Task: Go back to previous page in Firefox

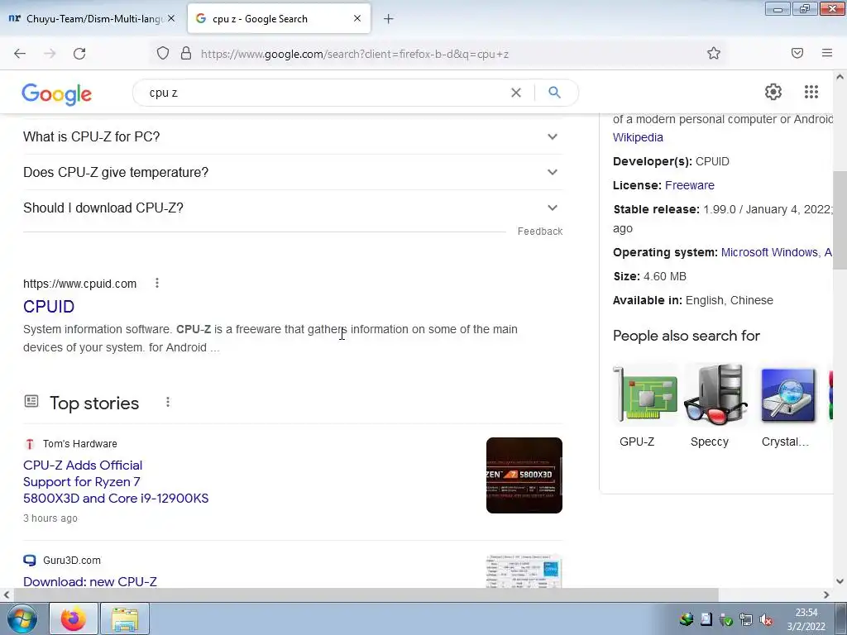Action: click(20, 54)
